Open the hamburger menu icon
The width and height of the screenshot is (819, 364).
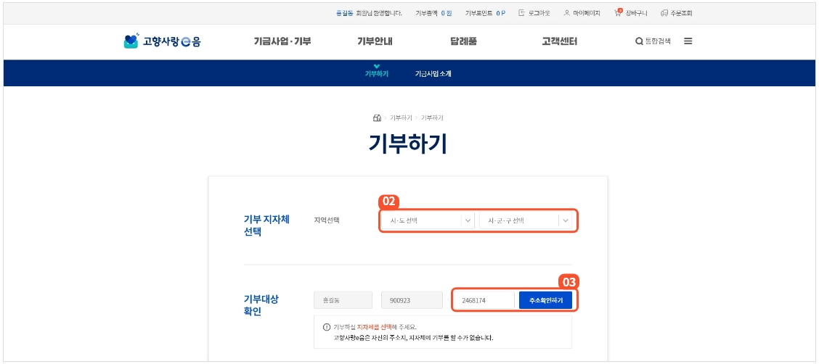pos(688,41)
